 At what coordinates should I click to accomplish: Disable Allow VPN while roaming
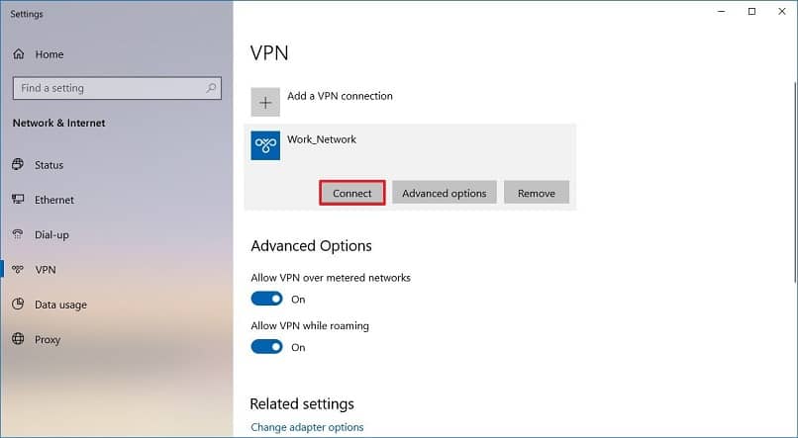(267, 347)
